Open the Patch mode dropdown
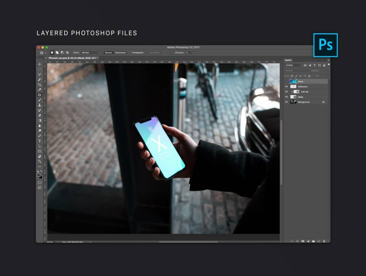The height and width of the screenshot is (276, 366). [x=90, y=53]
